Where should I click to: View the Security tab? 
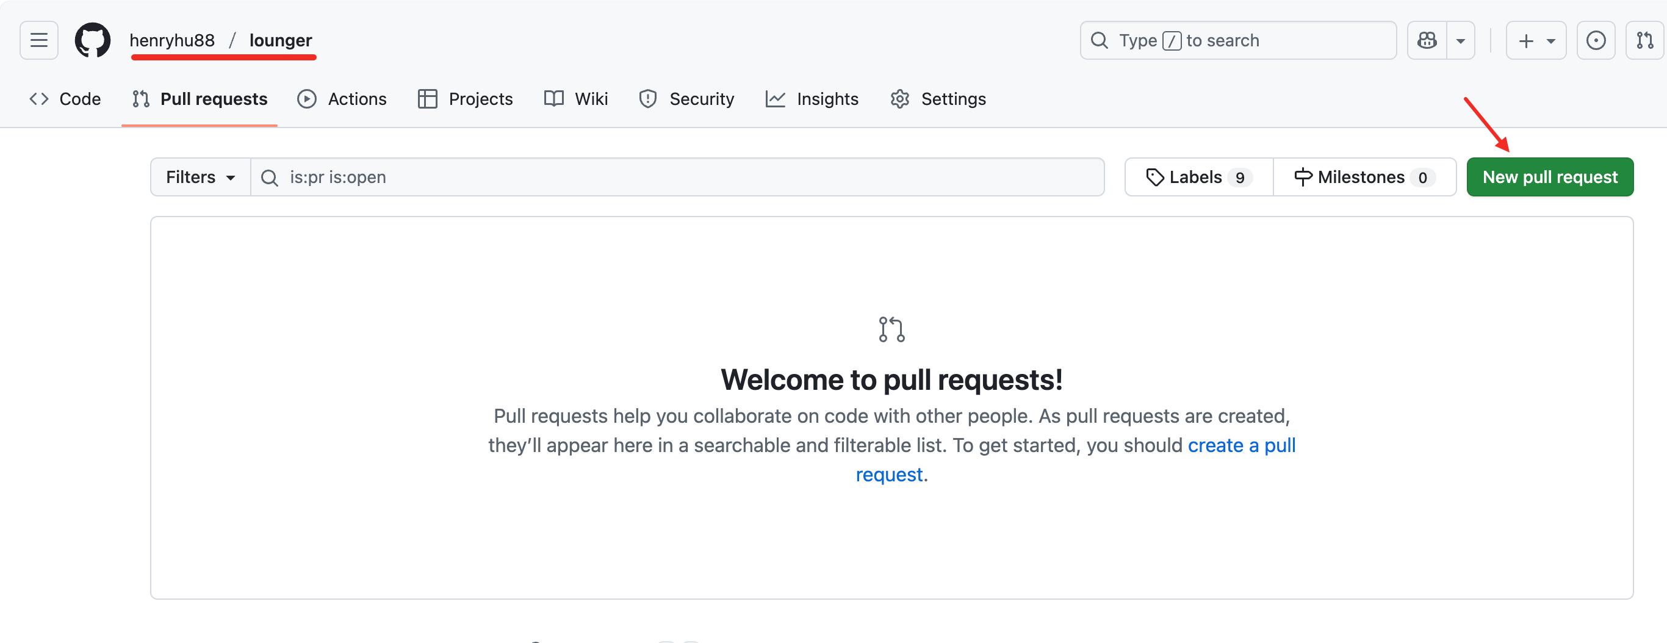(686, 99)
